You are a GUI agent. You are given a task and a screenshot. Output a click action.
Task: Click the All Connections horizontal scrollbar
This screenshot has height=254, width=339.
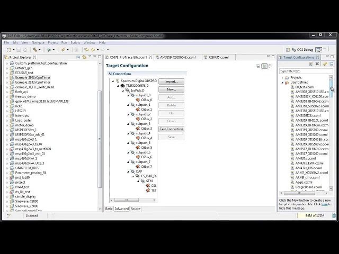coord(127,200)
